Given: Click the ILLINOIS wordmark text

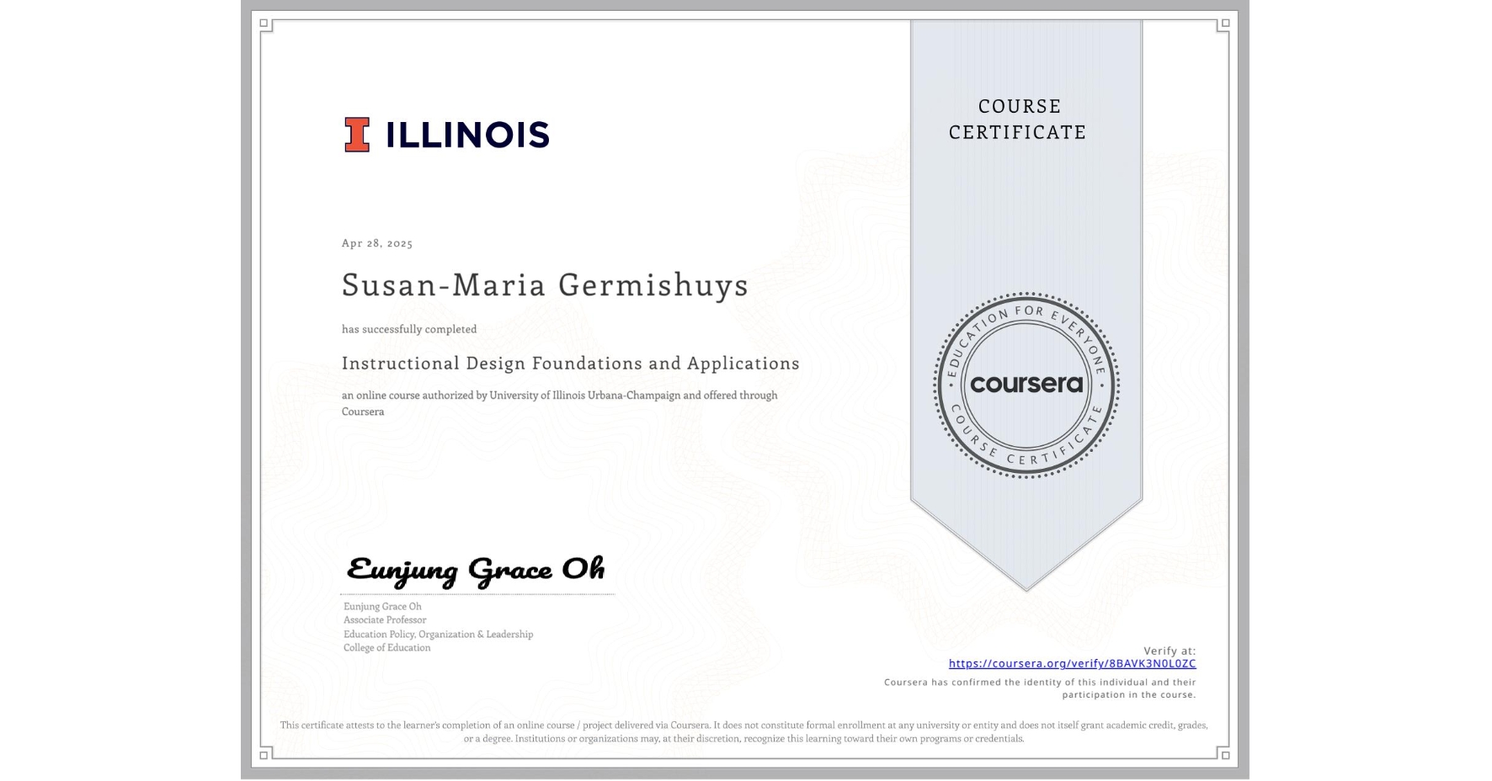Looking at the screenshot, I should click(467, 135).
